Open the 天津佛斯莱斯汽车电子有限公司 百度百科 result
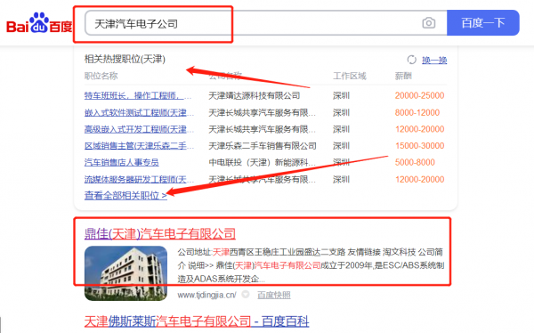534x333 pixels. pos(197,321)
